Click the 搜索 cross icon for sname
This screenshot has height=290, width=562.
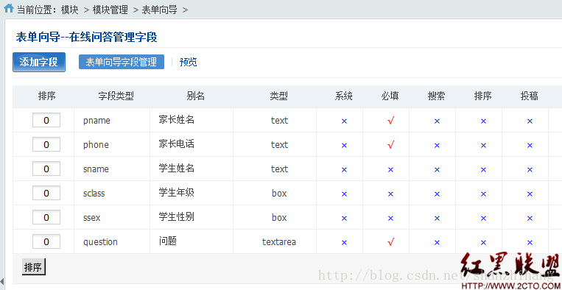tap(437, 170)
